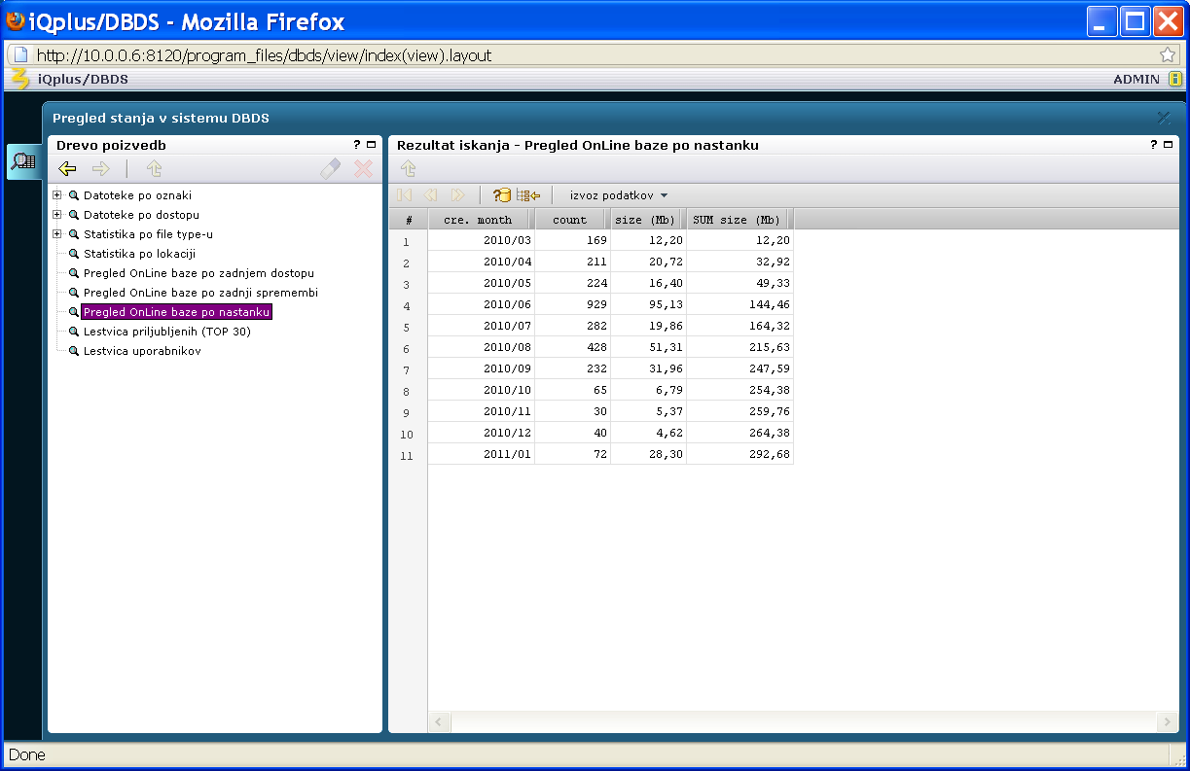Screen dimensions: 1190x771
Task: Select Pregled OnLine baze po nastanku
Action: click(176, 312)
